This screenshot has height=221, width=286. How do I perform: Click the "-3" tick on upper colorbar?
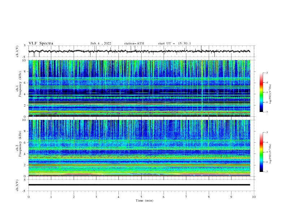(x=266, y=73)
